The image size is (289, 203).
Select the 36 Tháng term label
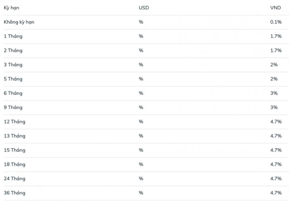pos(14,193)
